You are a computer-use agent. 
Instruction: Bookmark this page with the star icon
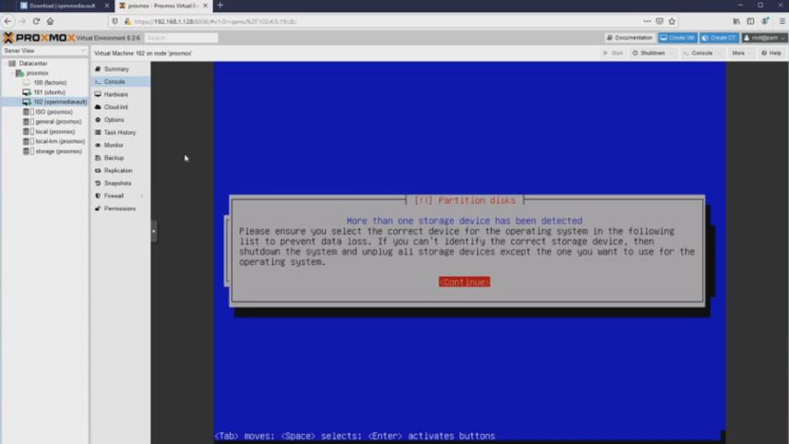(x=672, y=21)
